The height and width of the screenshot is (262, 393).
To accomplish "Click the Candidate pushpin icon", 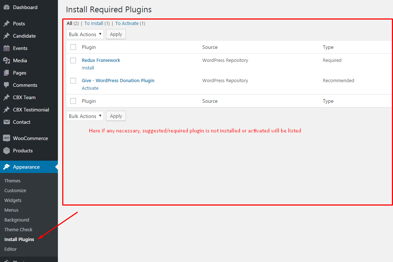I will pos(7,36).
